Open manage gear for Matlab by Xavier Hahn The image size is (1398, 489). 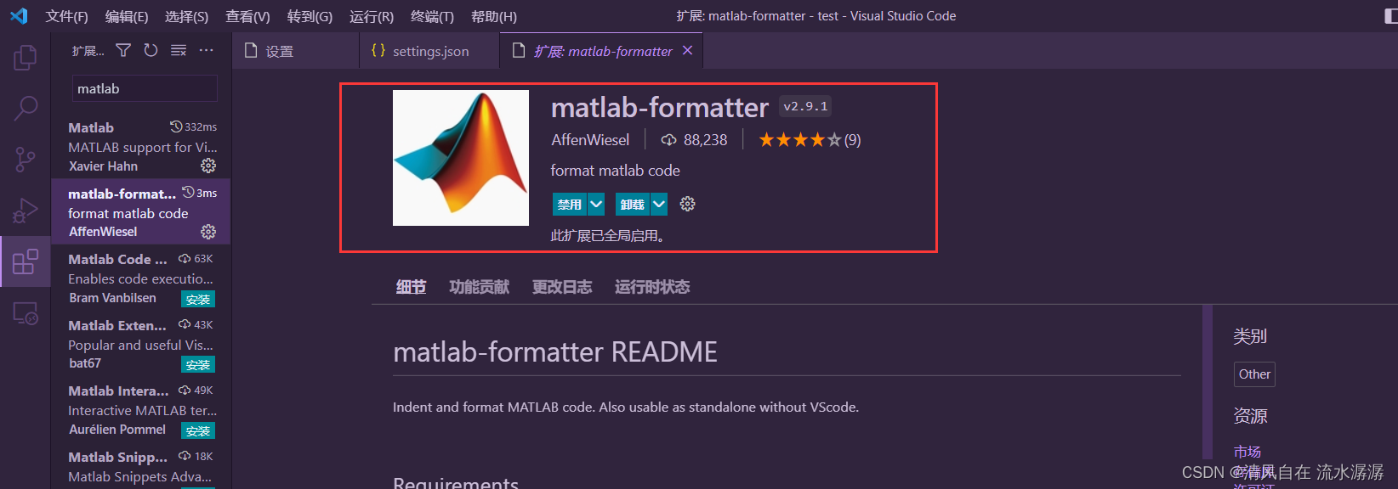click(x=208, y=166)
